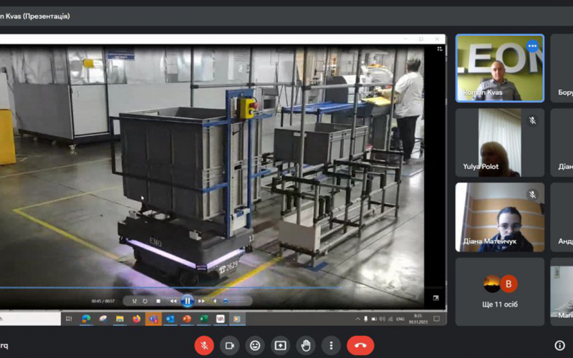
Task: Open Microsoft Teams from the taskbar
Action: [153, 319]
